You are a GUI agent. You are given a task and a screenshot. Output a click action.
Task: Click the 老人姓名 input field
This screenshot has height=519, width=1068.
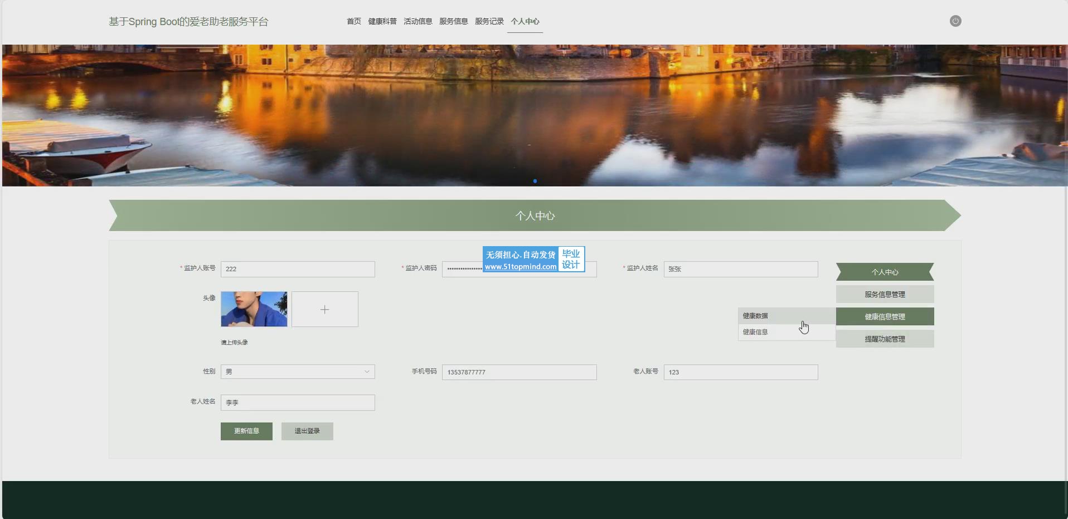298,403
